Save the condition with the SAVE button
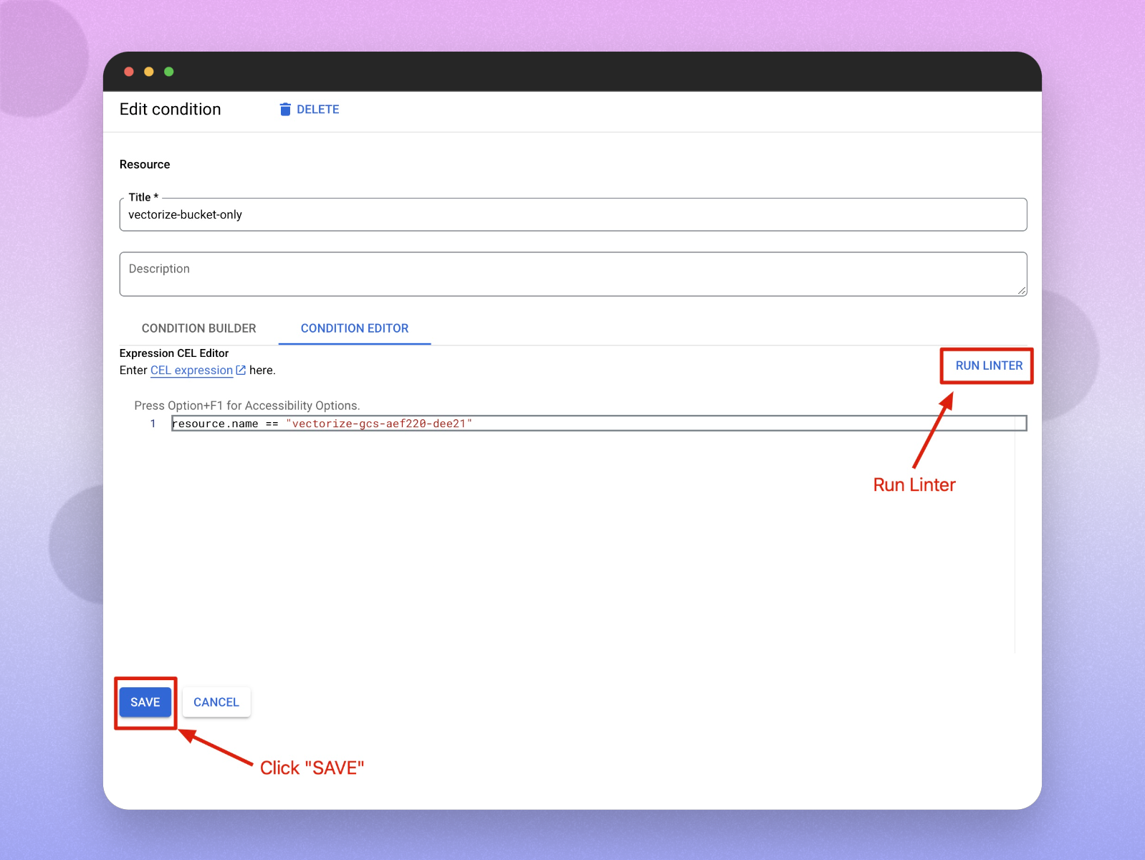 [145, 702]
